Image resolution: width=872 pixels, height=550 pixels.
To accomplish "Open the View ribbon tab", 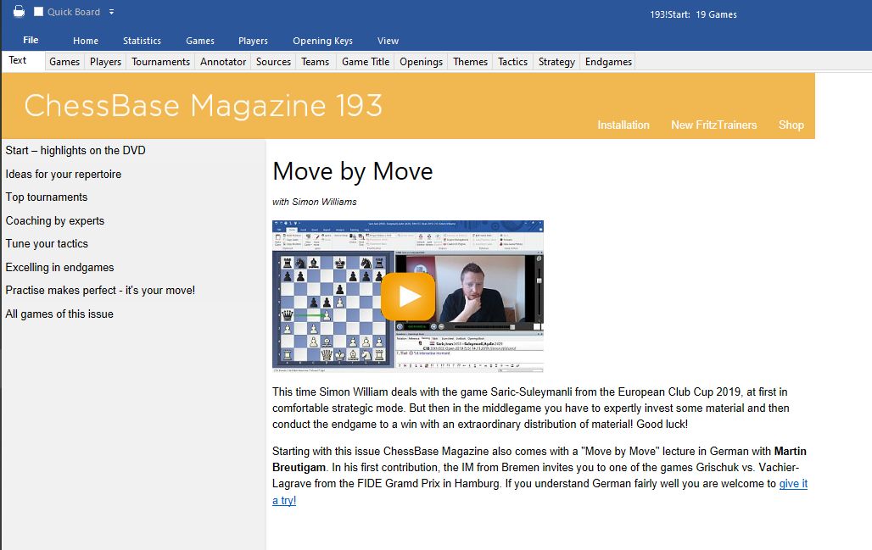I will pos(388,41).
